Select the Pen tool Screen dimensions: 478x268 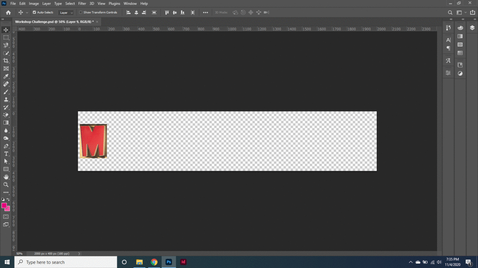pos(6,146)
